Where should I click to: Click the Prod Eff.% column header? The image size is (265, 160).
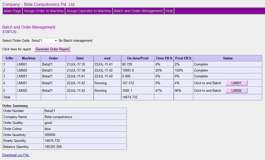pyautogui.click(x=183, y=58)
